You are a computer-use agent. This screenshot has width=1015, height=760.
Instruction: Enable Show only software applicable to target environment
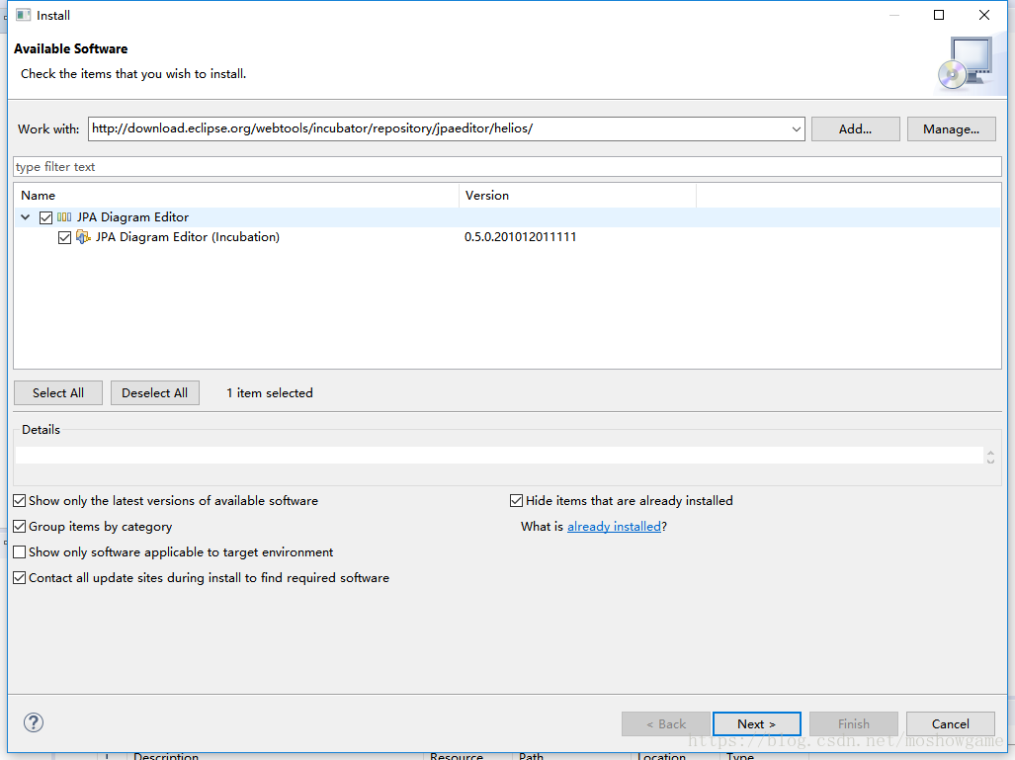pyautogui.click(x=20, y=552)
